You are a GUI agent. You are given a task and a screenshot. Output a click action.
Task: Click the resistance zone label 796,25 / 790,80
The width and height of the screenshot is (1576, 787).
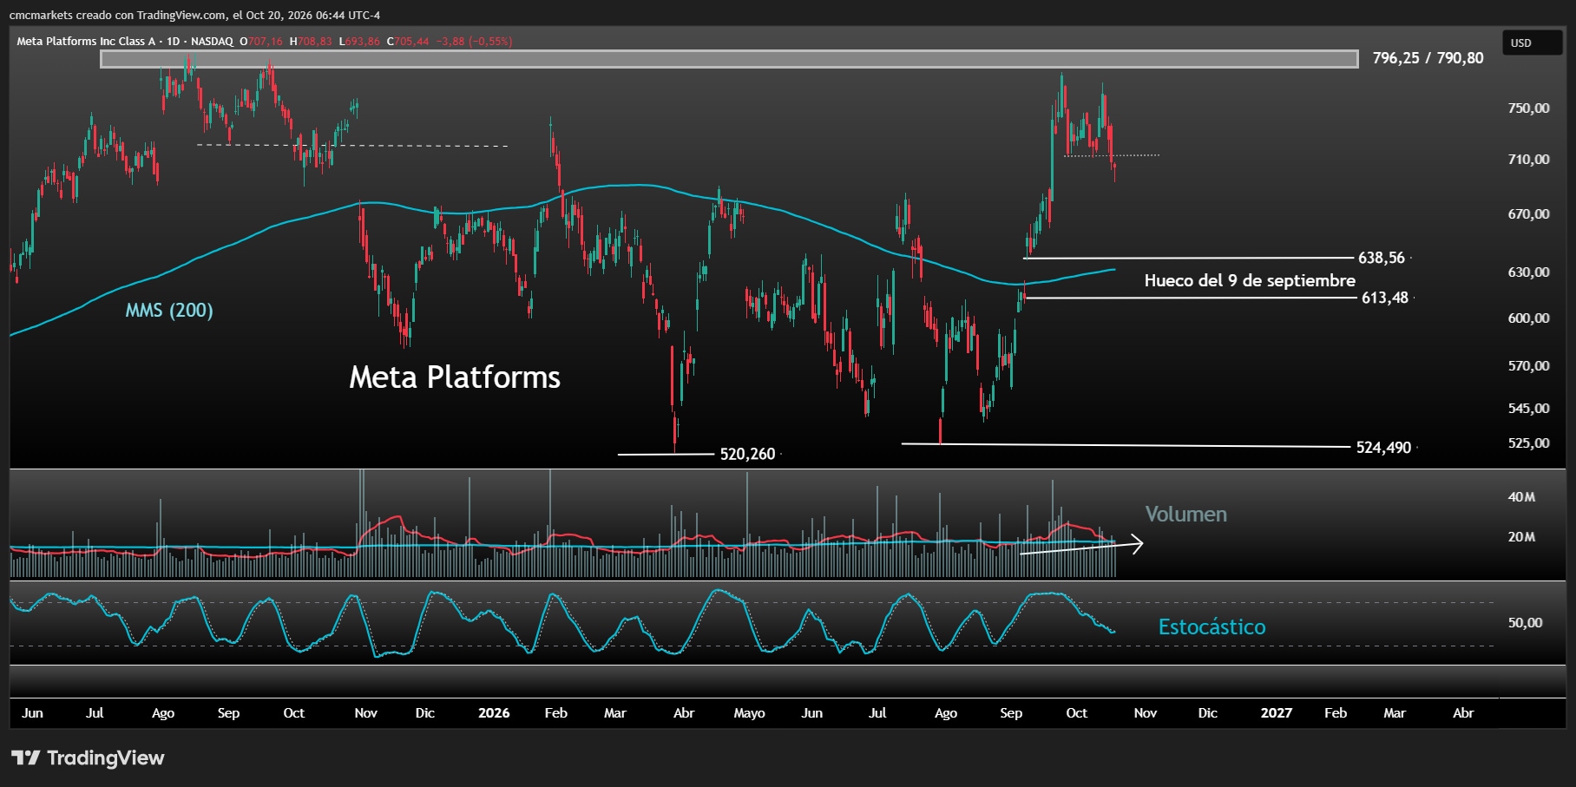point(1428,58)
